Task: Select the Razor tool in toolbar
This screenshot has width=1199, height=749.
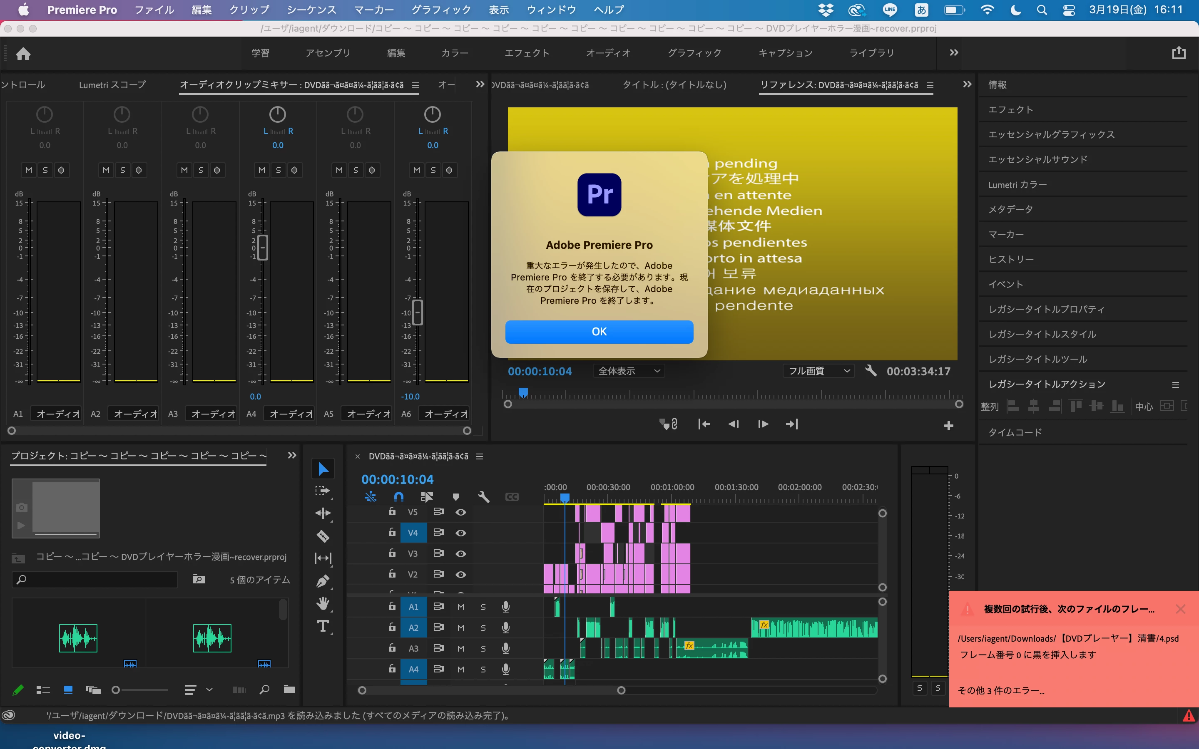Action: coord(323,536)
